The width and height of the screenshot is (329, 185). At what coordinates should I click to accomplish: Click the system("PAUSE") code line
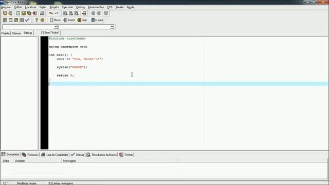click(72, 67)
